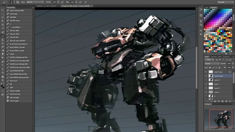The image size is (235, 132).
Task: Toggle pressure for opacity button
Action: tap(62, 2)
